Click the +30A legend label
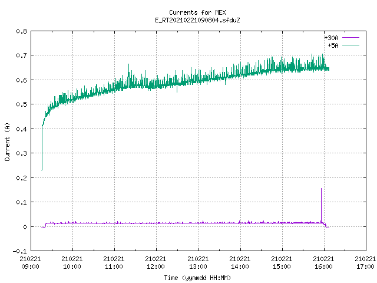Screen dimensions: 377x283 coord(331,38)
